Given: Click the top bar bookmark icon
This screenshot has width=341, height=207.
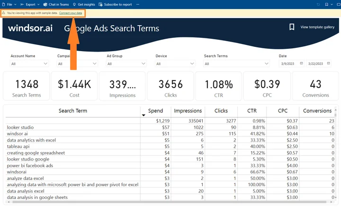Looking at the screenshot, I should 326,4.
